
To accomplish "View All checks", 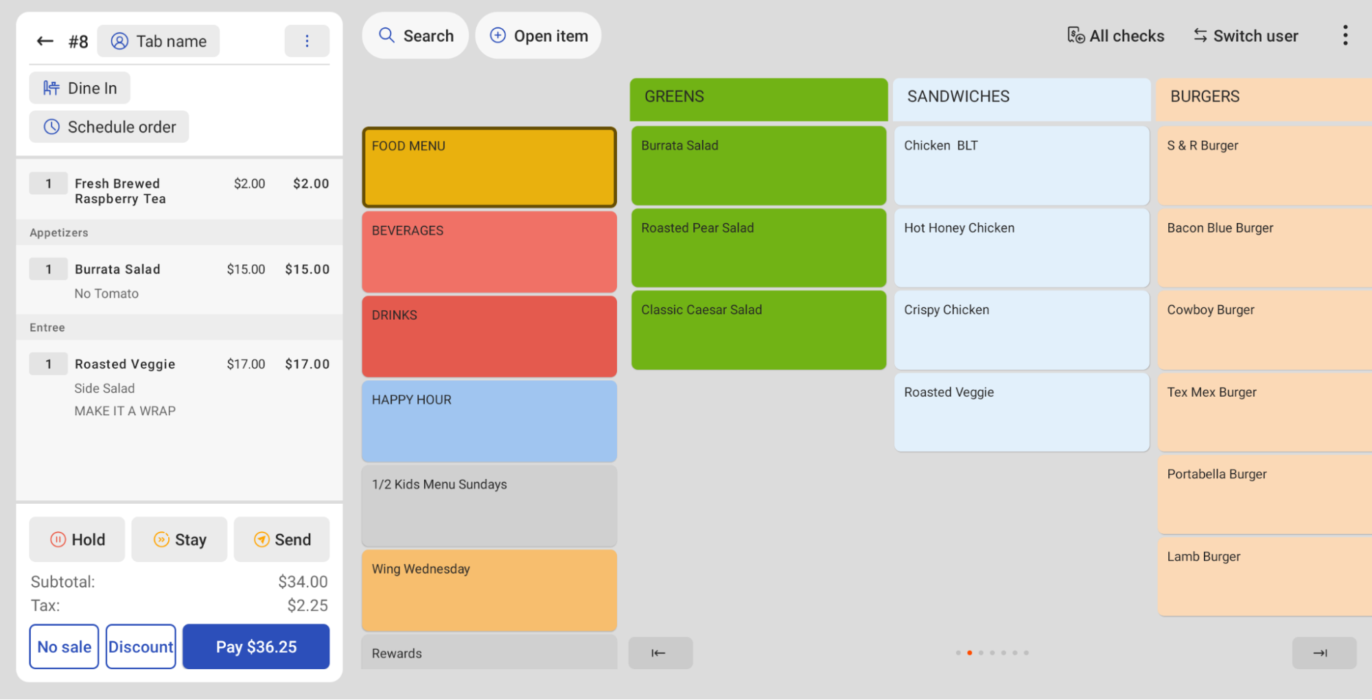I will (1115, 35).
